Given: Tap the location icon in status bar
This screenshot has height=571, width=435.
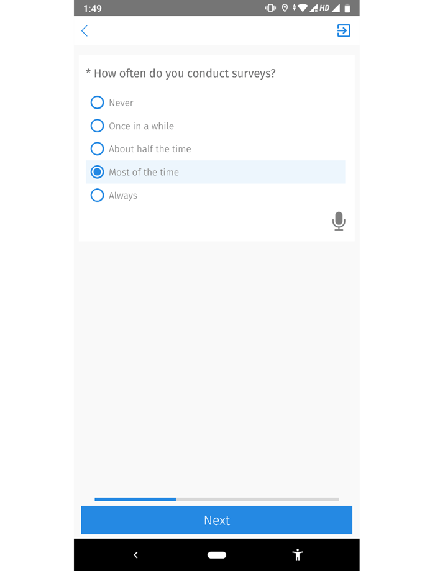Looking at the screenshot, I should tap(285, 8).
